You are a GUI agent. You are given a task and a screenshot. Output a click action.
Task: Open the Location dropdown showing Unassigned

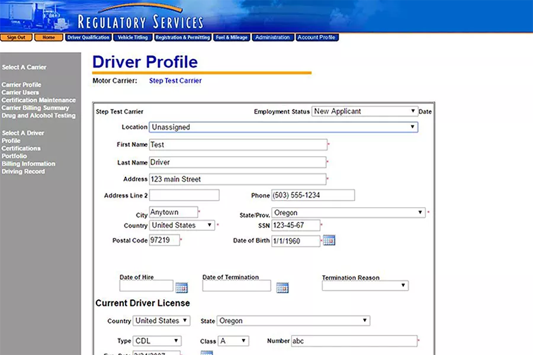[284, 127]
